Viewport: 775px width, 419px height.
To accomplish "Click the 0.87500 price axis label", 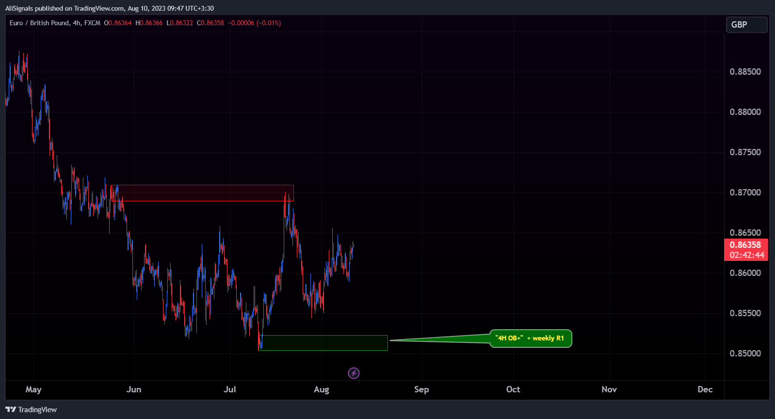I will coord(745,152).
